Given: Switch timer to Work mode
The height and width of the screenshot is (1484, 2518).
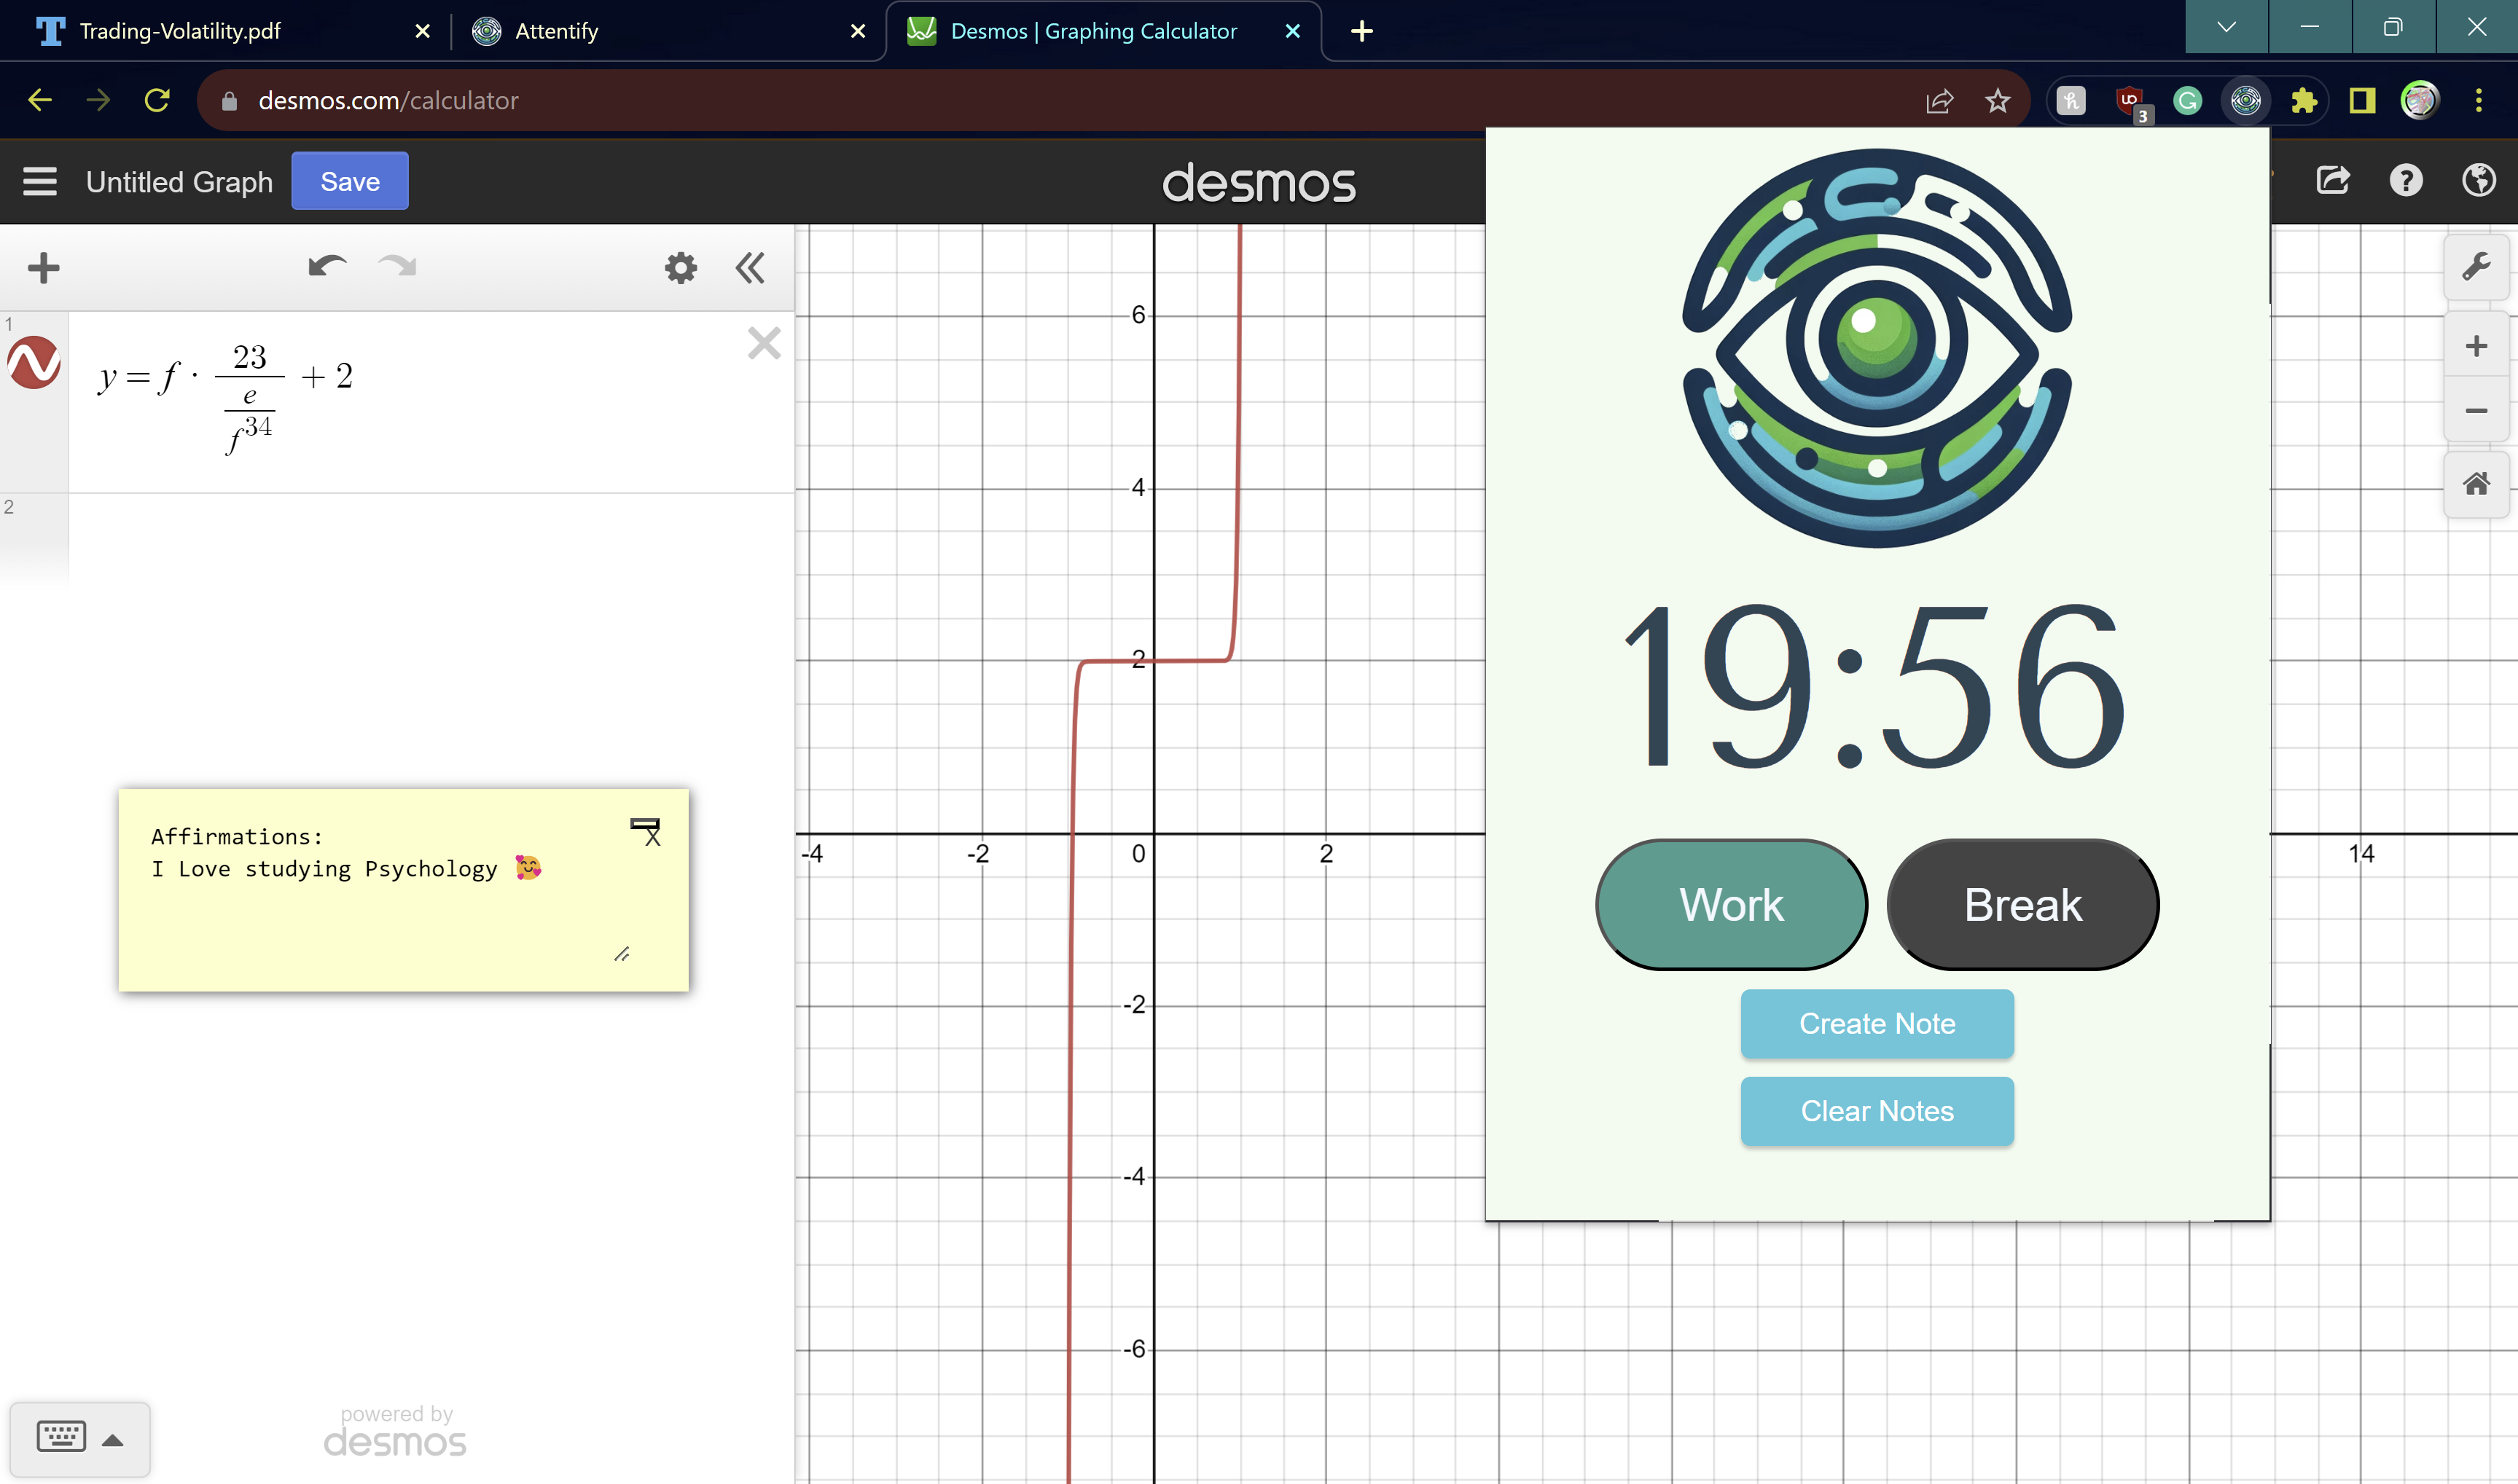Looking at the screenshot, I should click(1731, 904).
